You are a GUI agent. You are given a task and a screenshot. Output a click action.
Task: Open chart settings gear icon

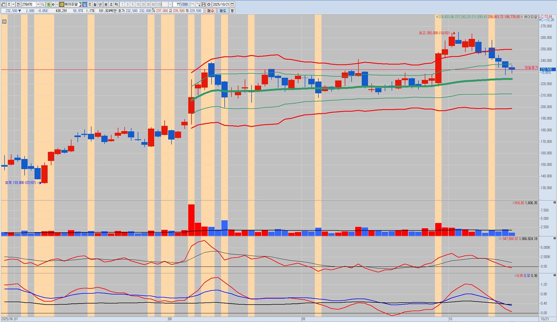coord(209,5)
